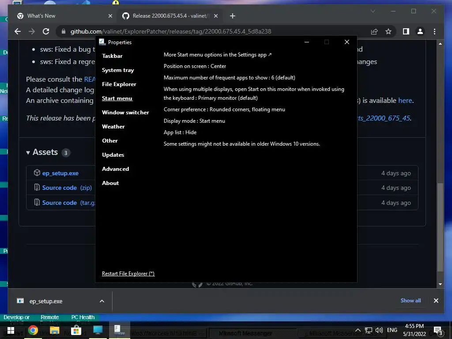Switch ENG input language
Screen dimensions: 452x339
click(392, 330)
